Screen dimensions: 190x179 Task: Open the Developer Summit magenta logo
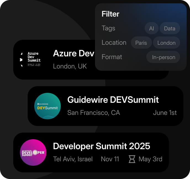point(33,152)
